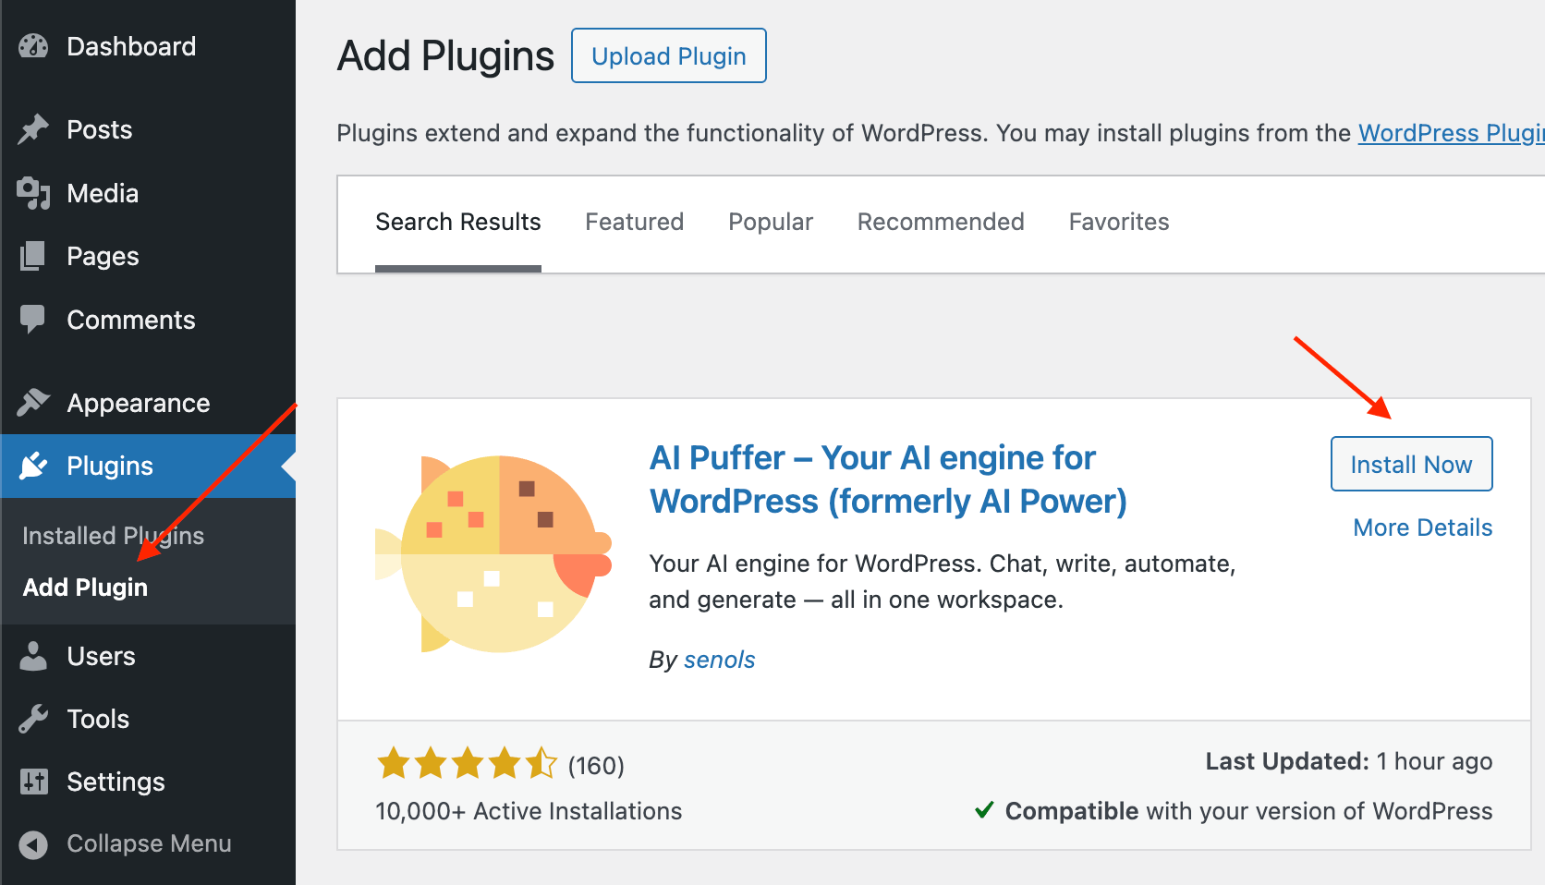The height and width of the screenshot is (885, 1545).
Task: Click the Appearance paintbrush icon
Action: (x=33, y=403)
